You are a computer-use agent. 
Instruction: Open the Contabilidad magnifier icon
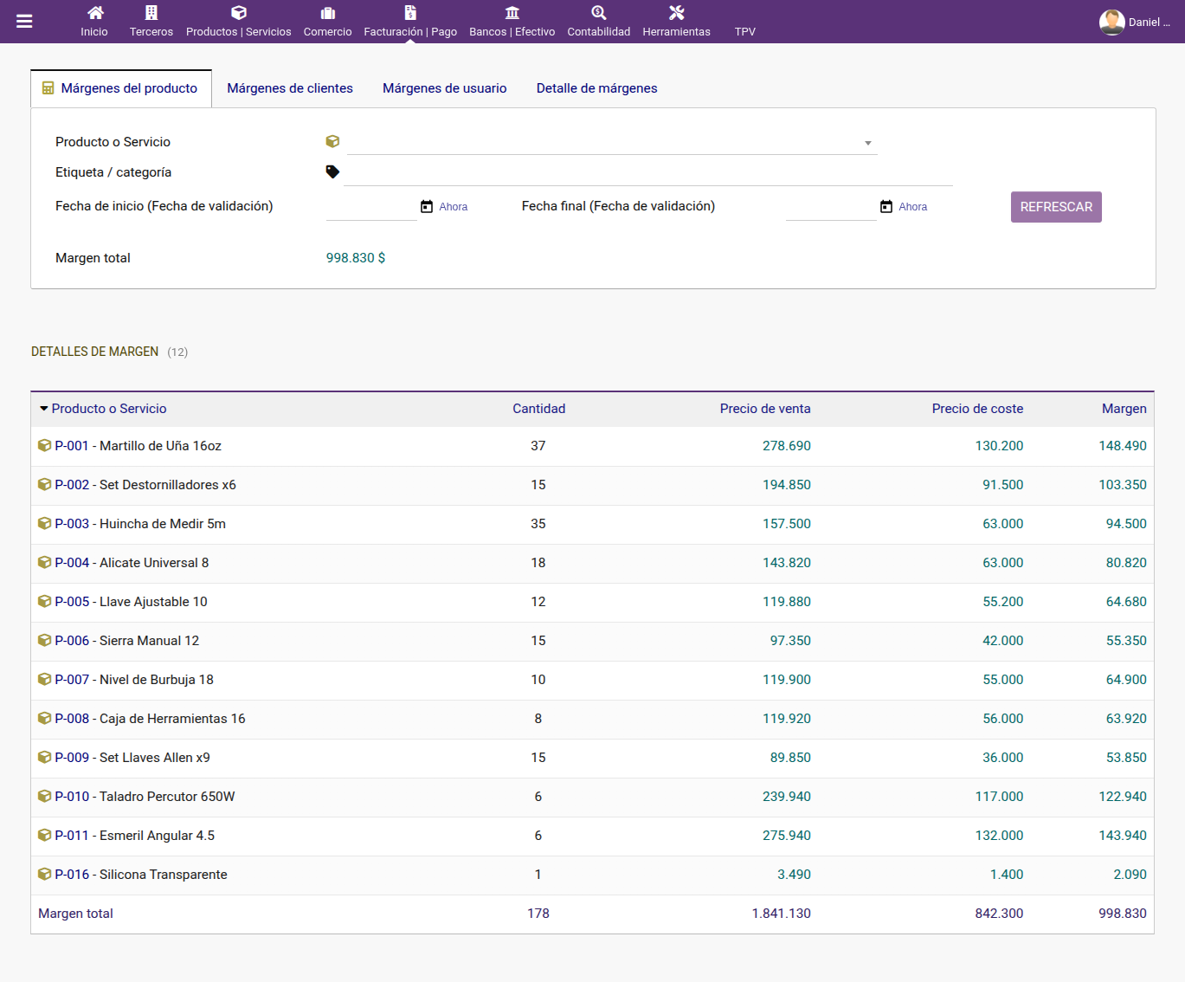click(599, 13)
